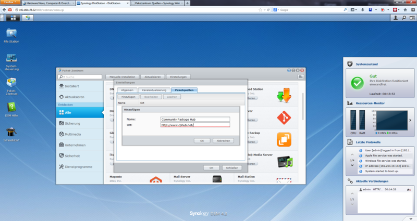Click Abbrechen in the Hinzufügen dialog
The image size is (417, 221).
tap(223, 141)
